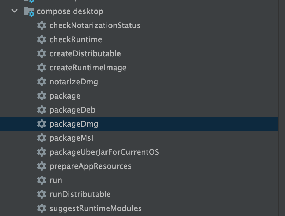Viewport: 285px width, 216px height.
Task: Click gear icon next to suggestRuntimeModules
Action: point(42,208)
